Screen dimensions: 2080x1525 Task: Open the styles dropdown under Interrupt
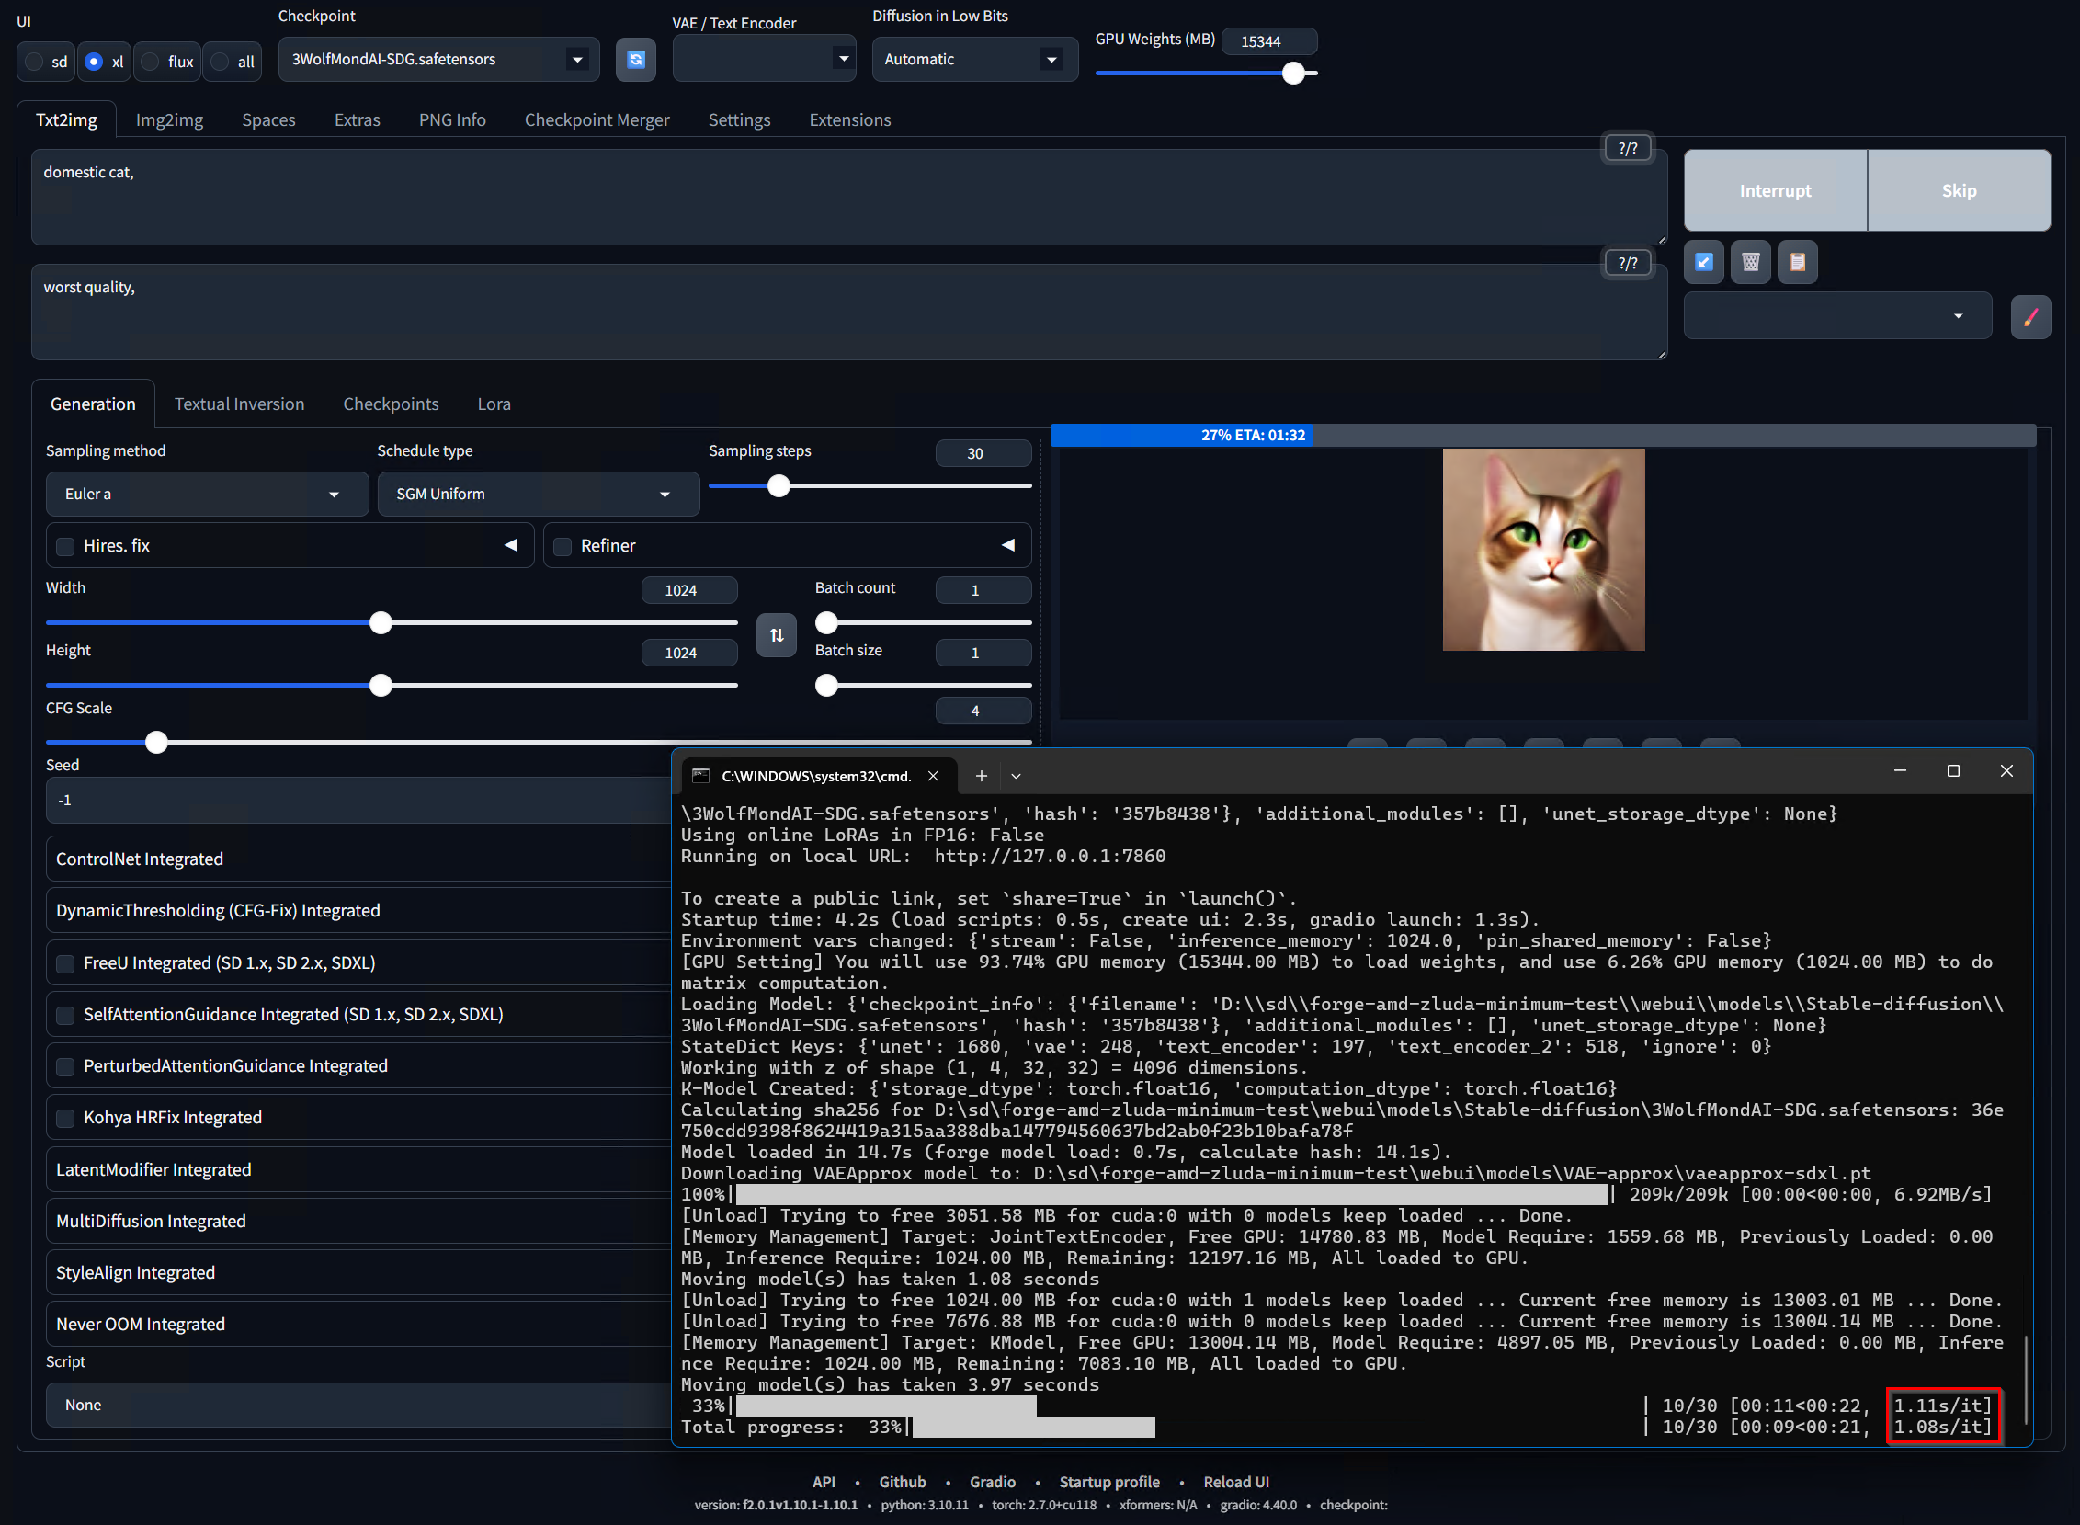(1836, 315)
